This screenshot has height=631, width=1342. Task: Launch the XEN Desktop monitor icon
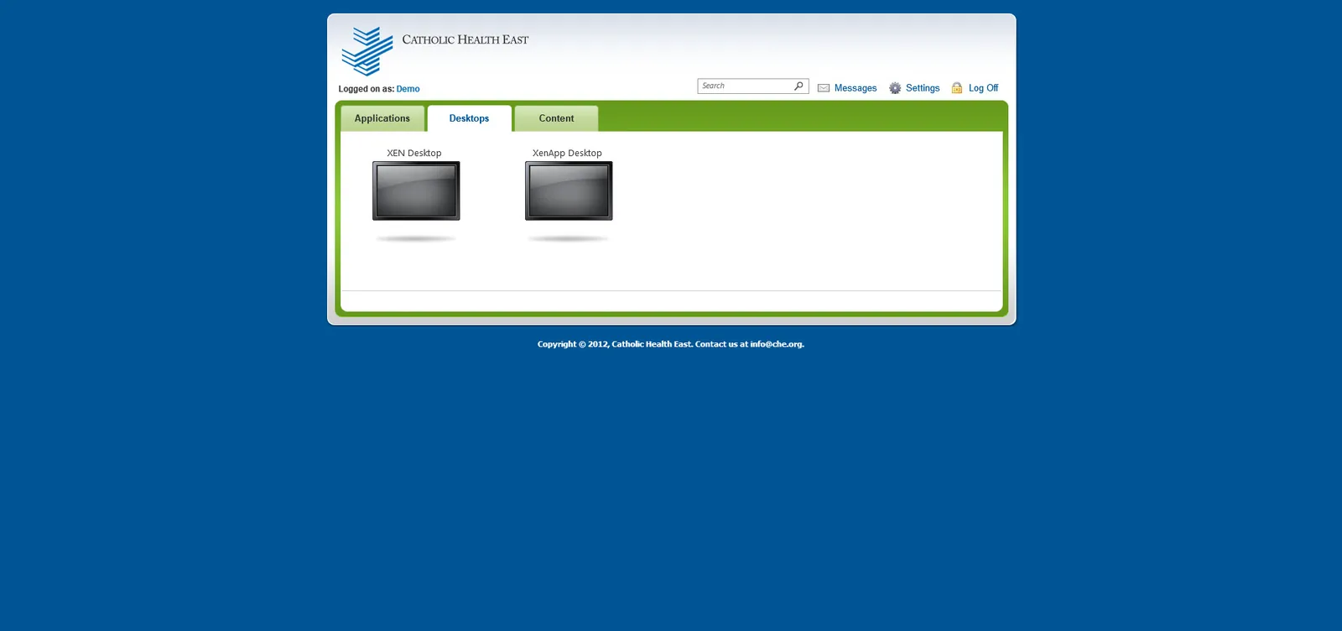click(416, 191)
